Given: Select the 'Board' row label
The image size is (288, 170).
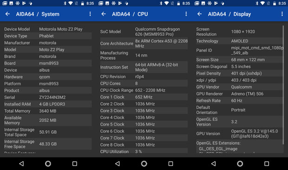Looking at the screenshot, I should point(10,63).
